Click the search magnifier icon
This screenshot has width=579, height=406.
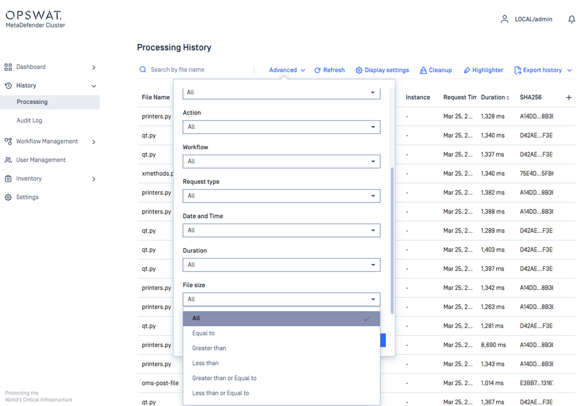143,70
